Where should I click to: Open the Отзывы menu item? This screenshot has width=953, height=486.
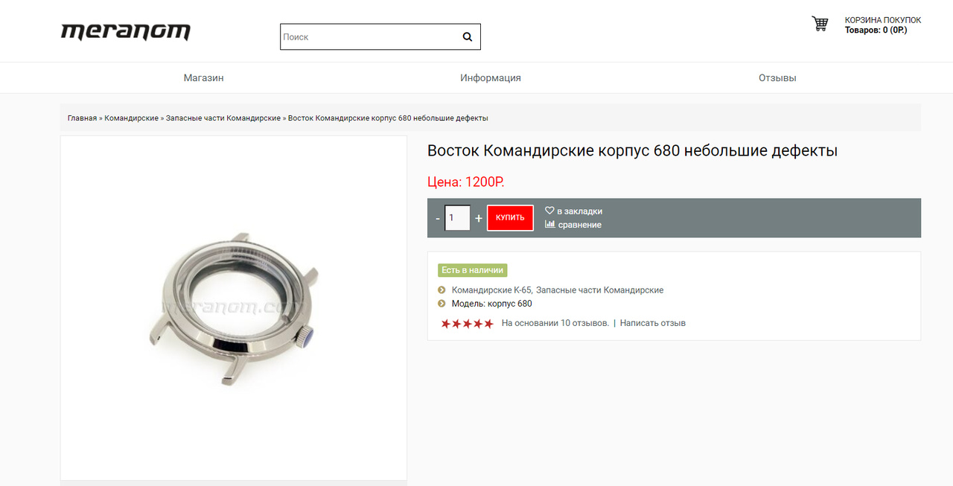(x=777, y=77)
